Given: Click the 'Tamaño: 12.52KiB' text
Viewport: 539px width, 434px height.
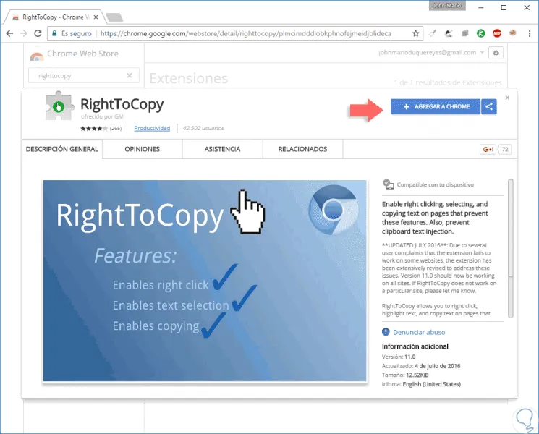Looking at the screenshot, I should click(405, 375).
